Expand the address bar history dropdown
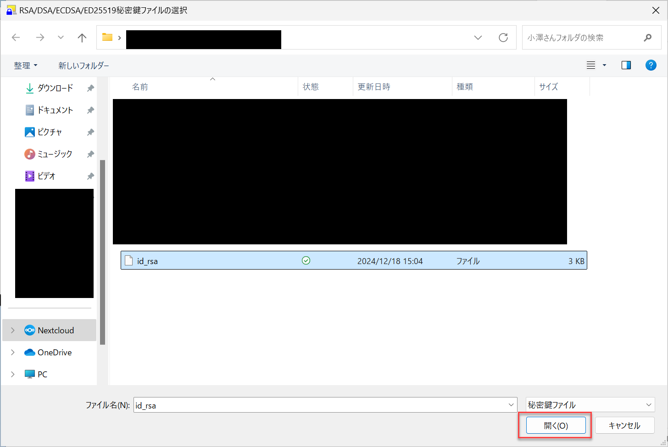The width and height of the screenshot is (668, 447). click(x=478, y=38)
